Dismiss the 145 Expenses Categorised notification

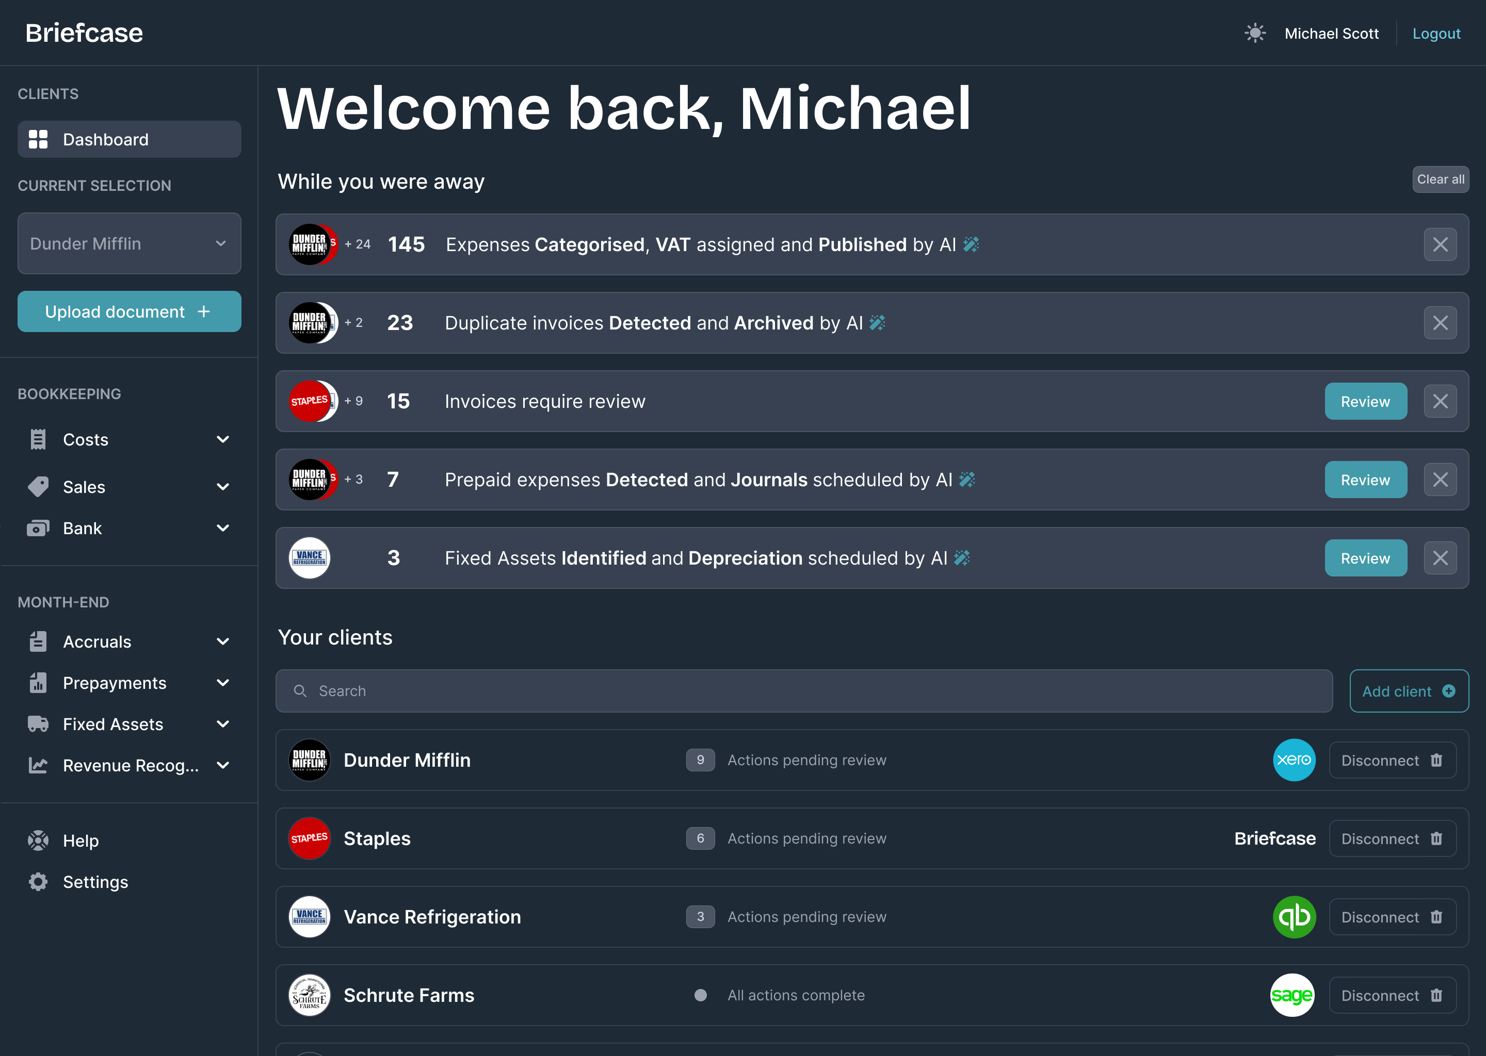pos(1440,244)
